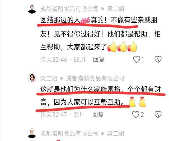
Task: Open 梁二姐 username in second comment
Action: tap(49, 78)
